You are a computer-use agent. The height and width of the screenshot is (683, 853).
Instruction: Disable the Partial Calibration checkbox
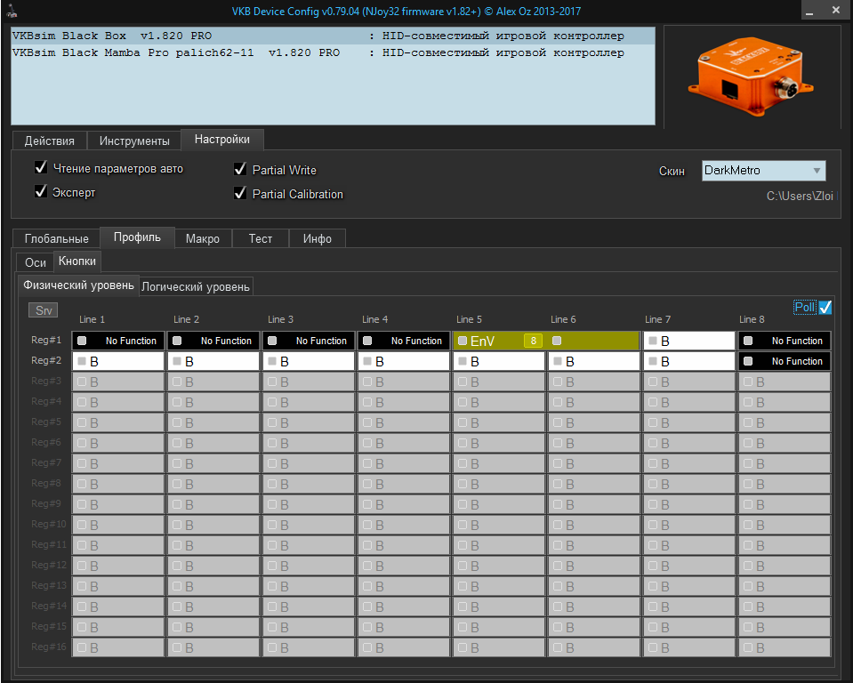(240, 193)
